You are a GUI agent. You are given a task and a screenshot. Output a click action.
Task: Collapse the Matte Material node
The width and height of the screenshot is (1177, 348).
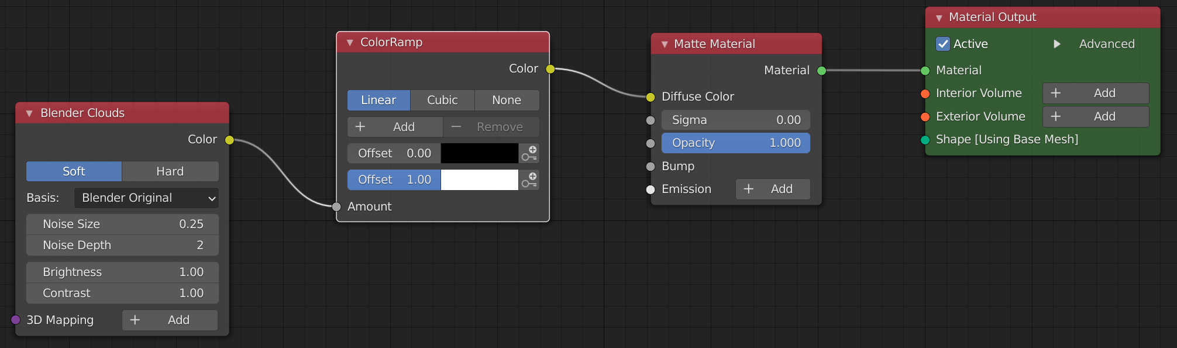[665, 44]
